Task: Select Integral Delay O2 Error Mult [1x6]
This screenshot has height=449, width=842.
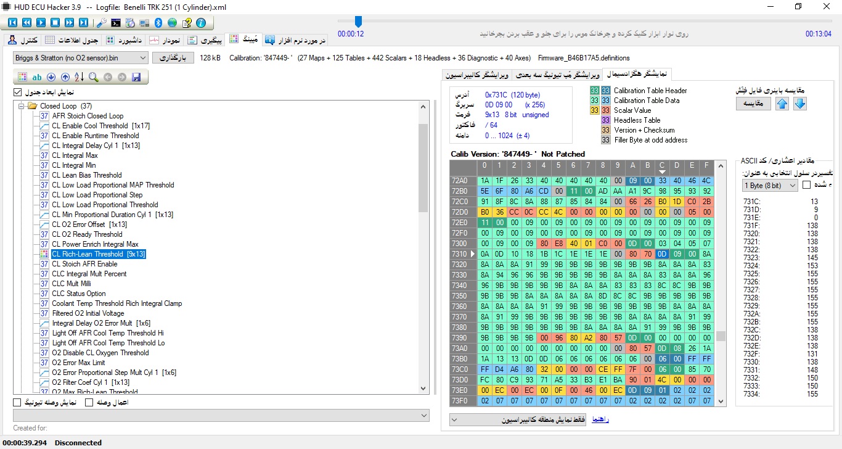Action: pyautogui.click(x=101, y=323)
